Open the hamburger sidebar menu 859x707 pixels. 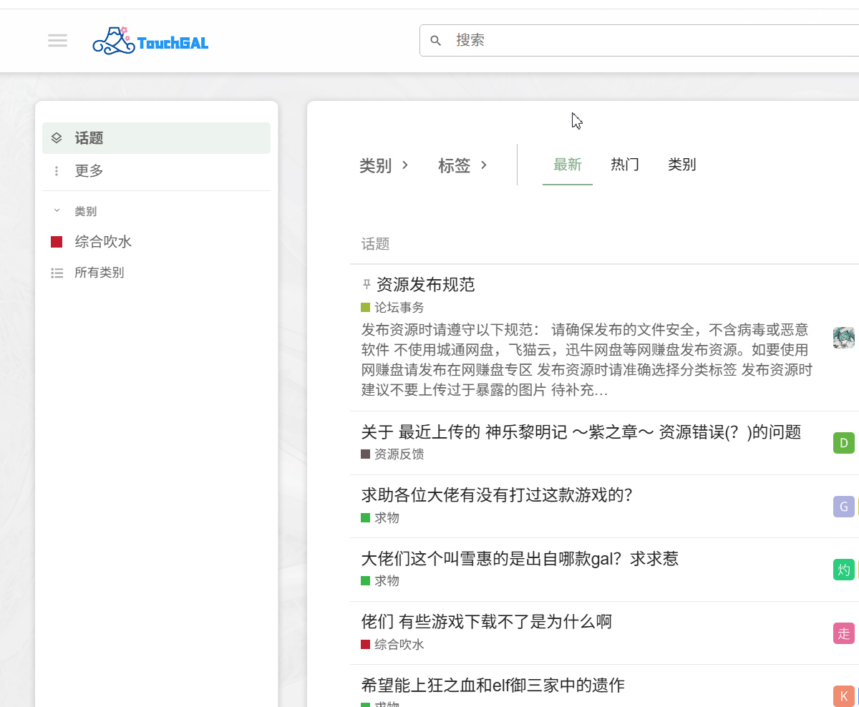[57, 41]
